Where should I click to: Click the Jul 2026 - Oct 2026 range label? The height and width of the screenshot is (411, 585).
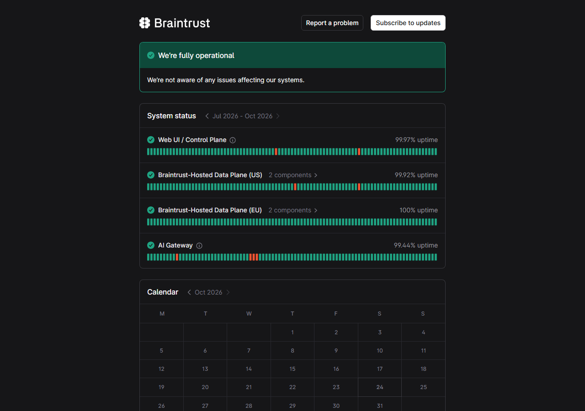click(x=242, y=116)
